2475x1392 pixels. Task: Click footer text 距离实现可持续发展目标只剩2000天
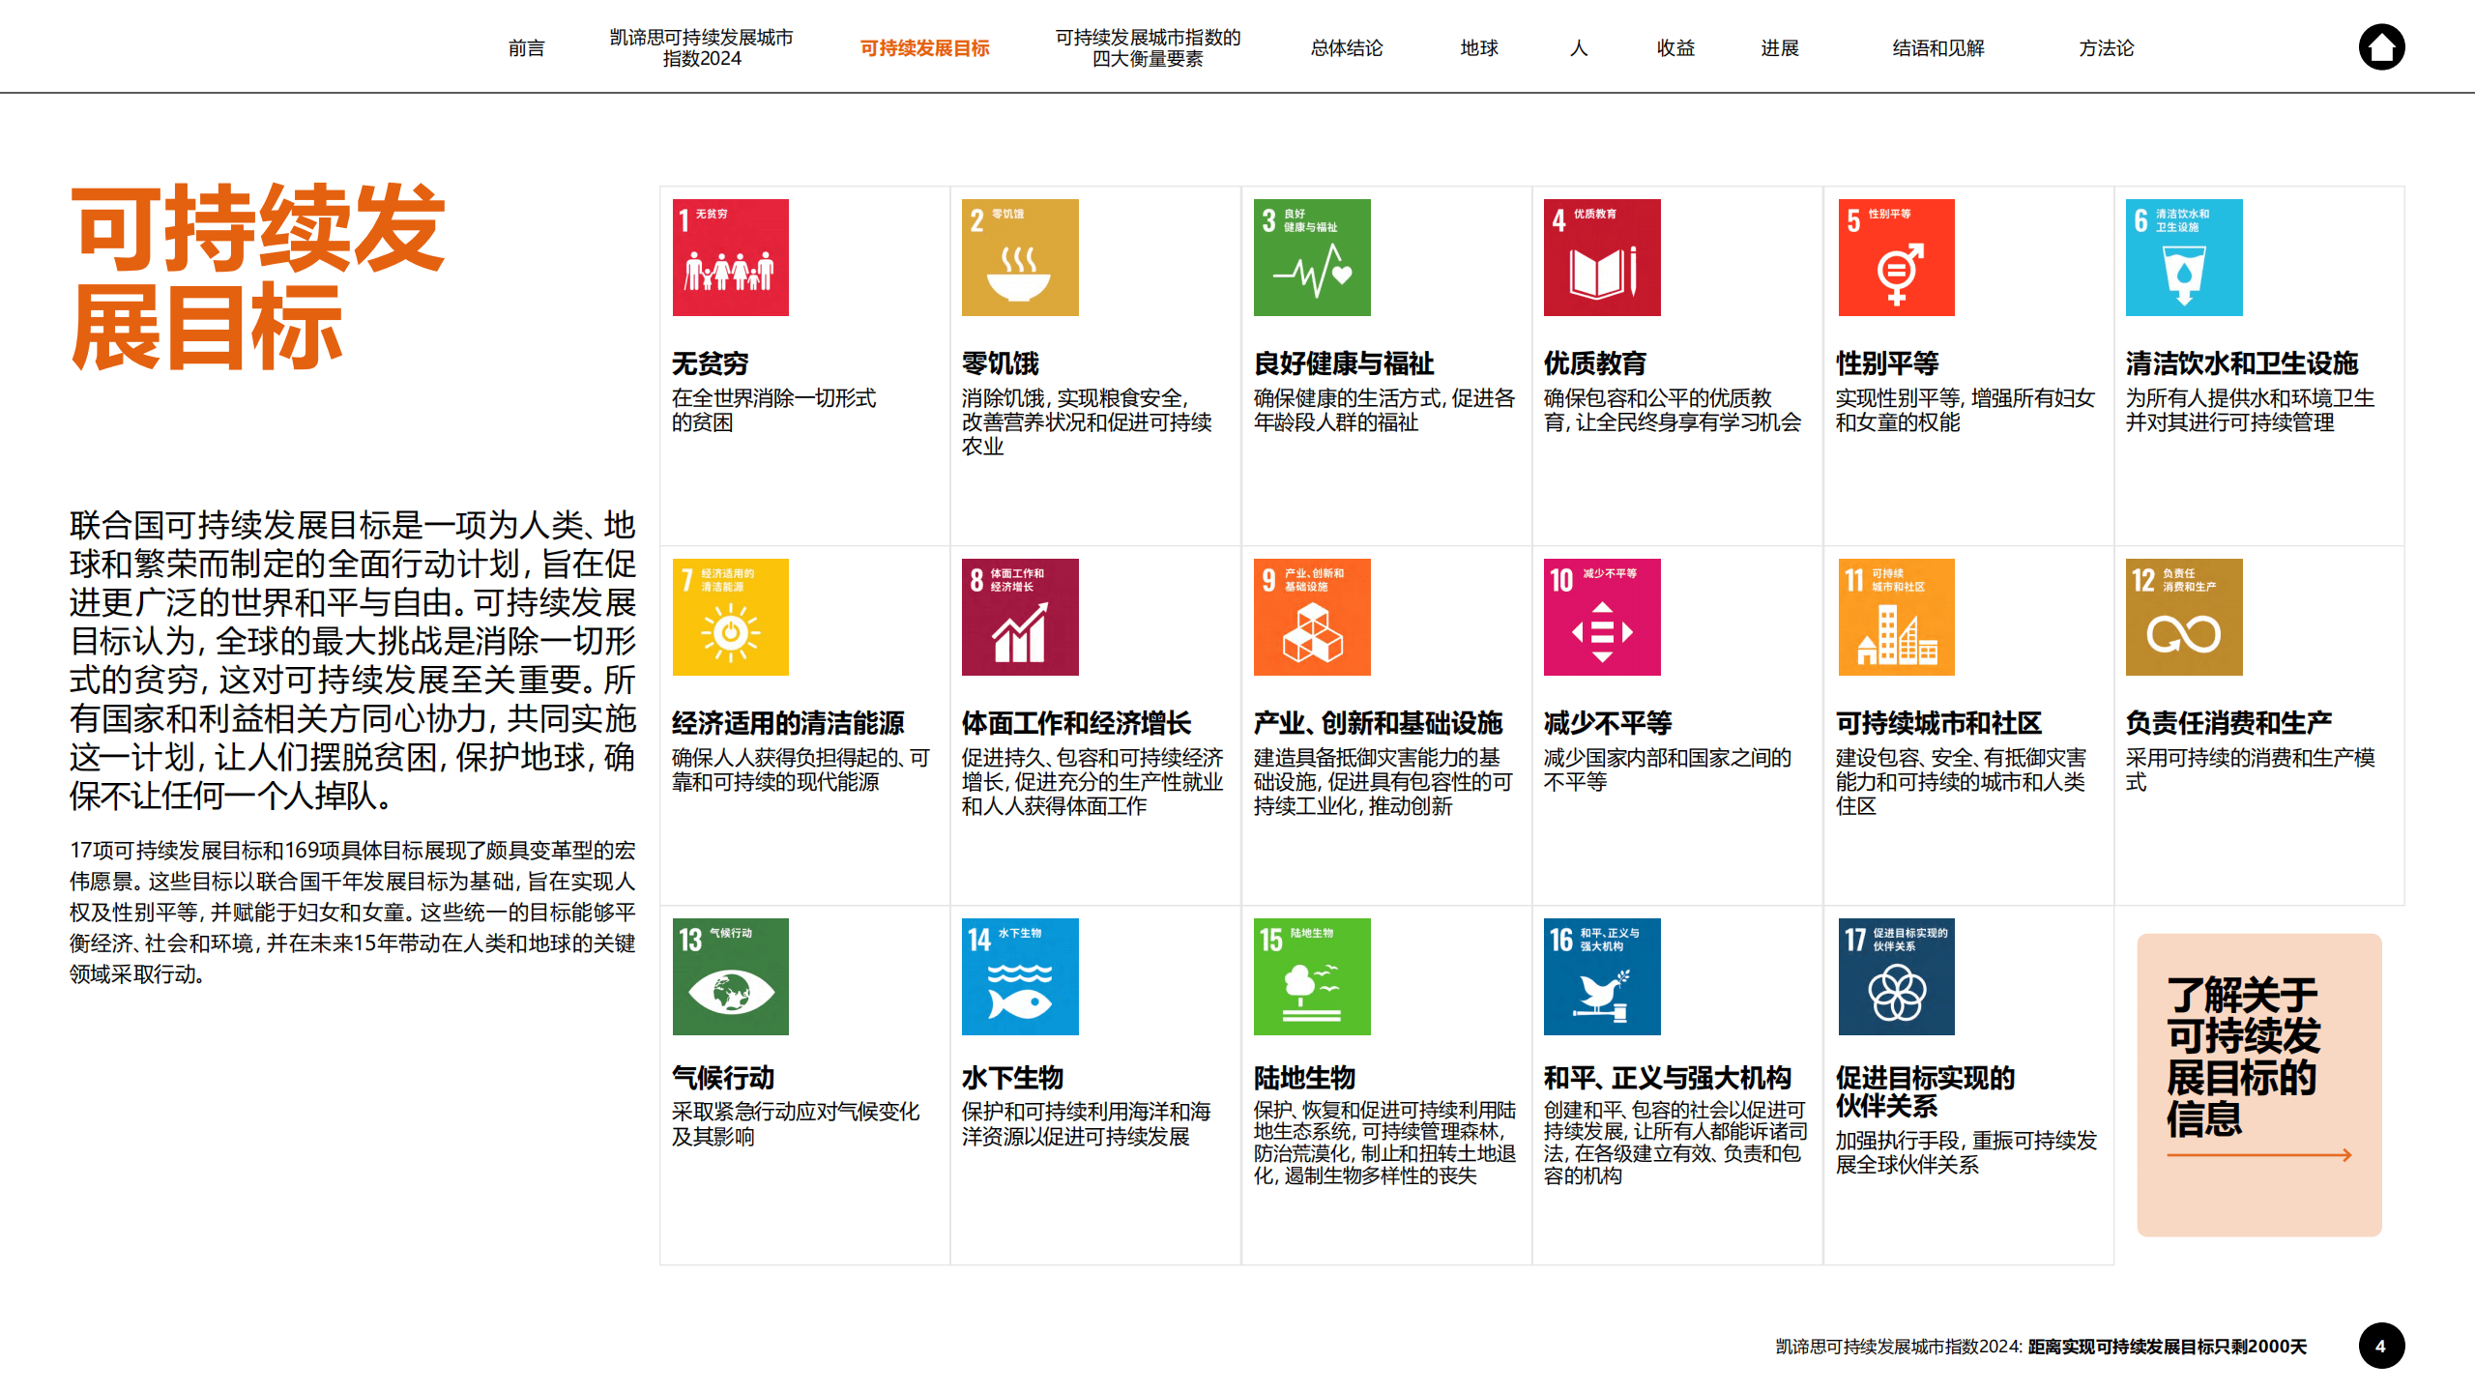[2168, 1347]
